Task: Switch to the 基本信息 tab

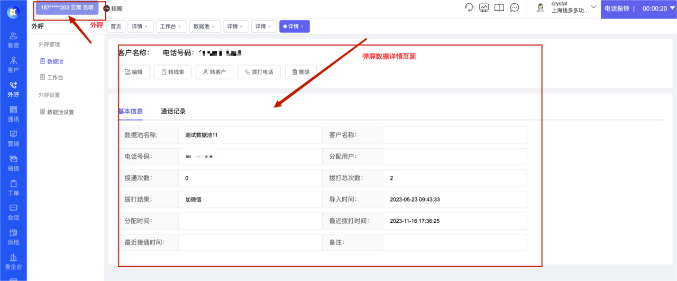Action: (130, 111)
